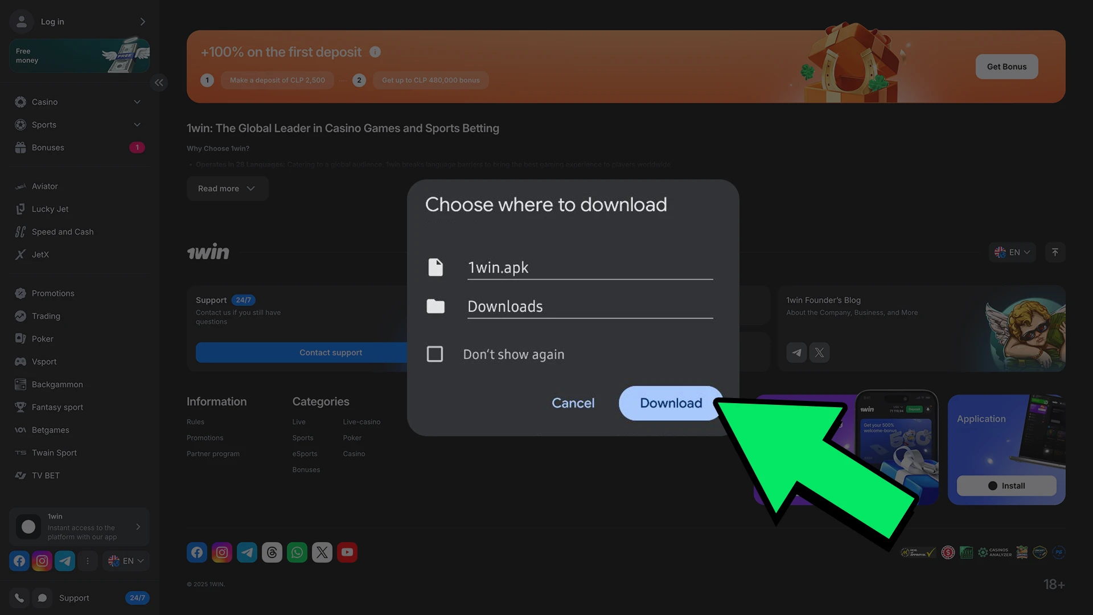Image resolution: width=1093 pixels, height=615 pixels.
Task: Open the footer Bonuses category link
Action: (x=306, y=470)
